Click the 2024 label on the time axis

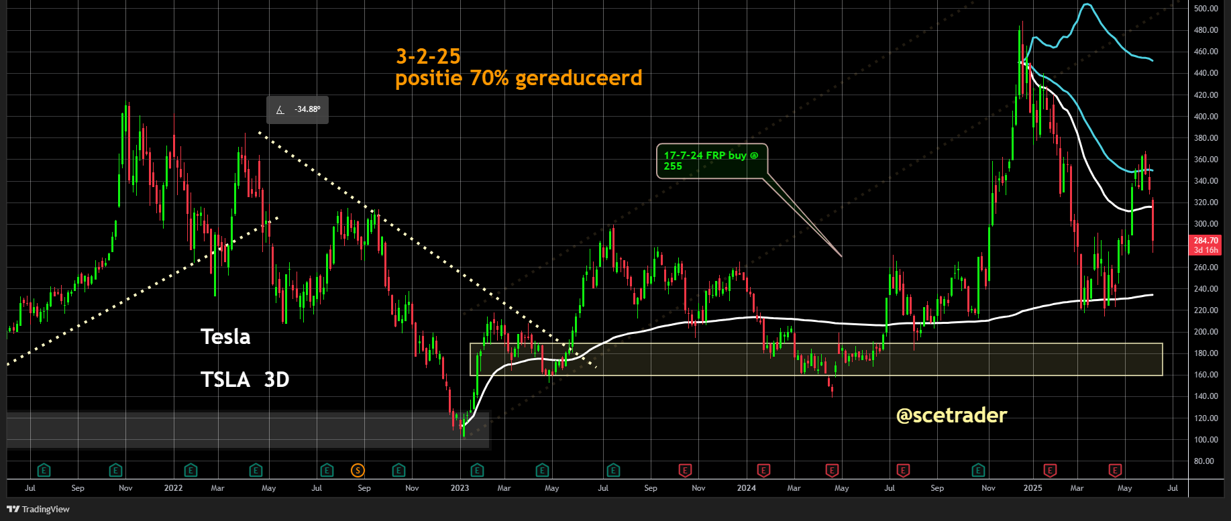(x=746, y=488)
